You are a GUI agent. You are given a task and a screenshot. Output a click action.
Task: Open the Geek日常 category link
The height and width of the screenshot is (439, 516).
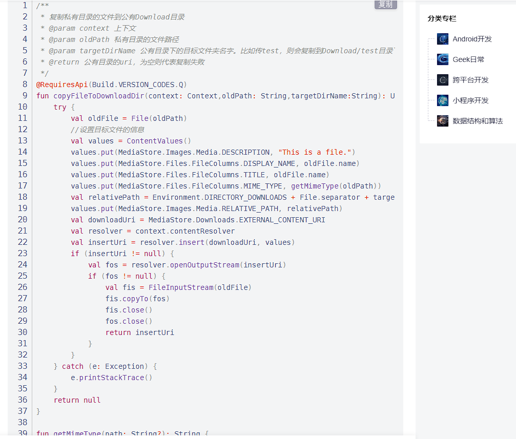[x=468, y=59]
